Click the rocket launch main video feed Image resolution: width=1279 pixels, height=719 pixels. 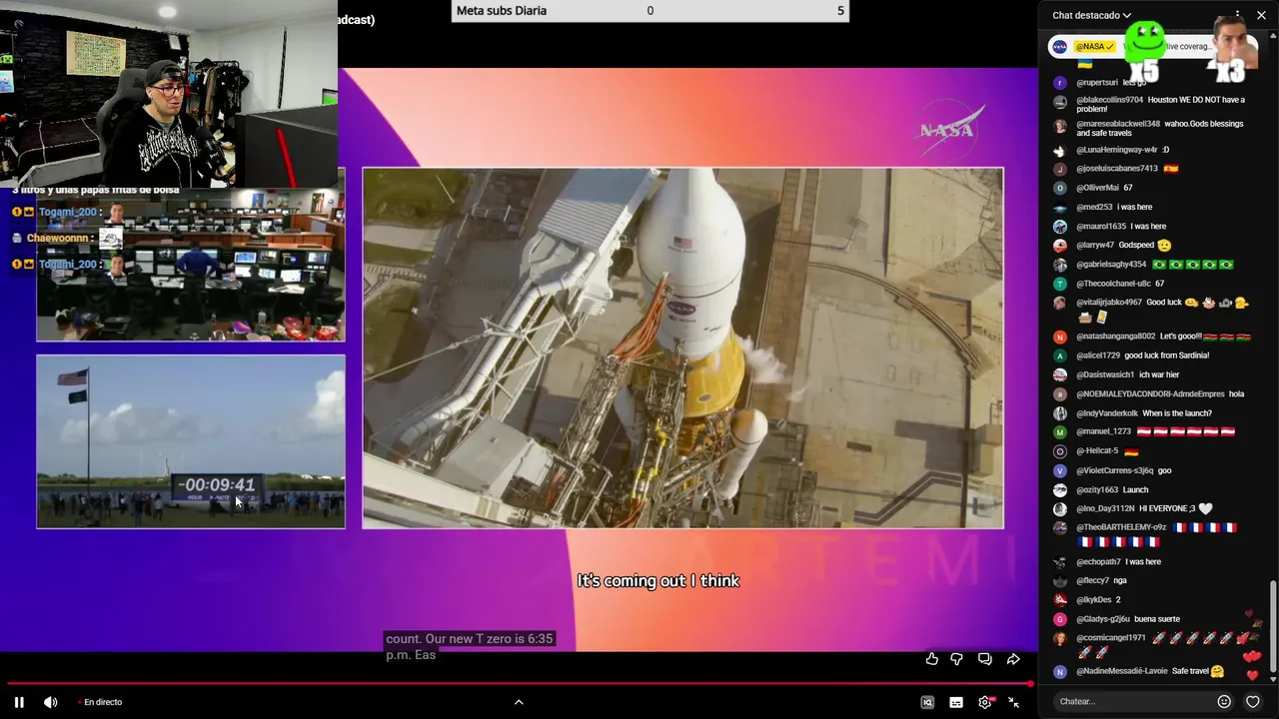click(682, 348)
